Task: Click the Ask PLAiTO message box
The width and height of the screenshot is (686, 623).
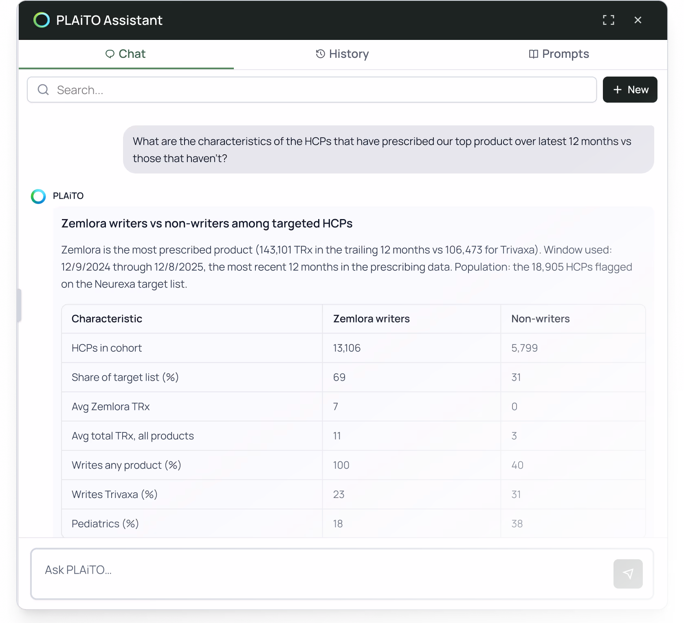Action: pyautogui.click(x=342, y=574)
